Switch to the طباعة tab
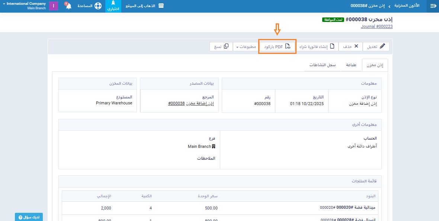The width and height of the screenshot is (439, 221). 351,65
